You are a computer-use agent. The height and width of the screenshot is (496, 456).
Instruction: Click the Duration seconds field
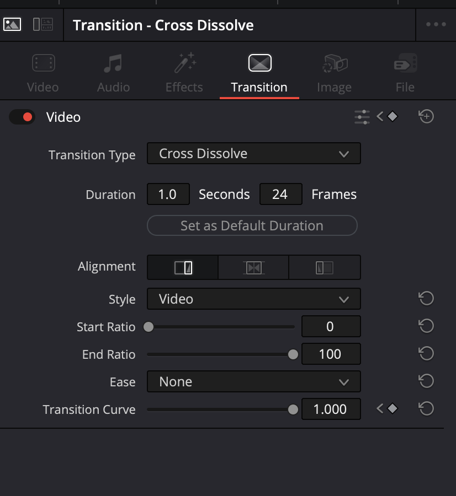[168, 194]
